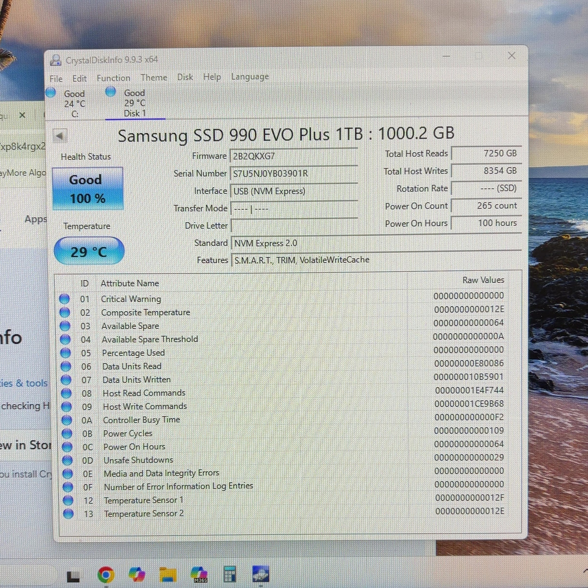Screen dimensions: 588x588
Task: Click the Features field showing S.M.A.R.T., TRIM
Action: point(376,260)
